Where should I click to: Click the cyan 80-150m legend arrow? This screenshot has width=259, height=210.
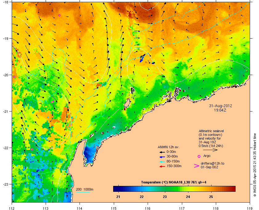pos(162,162)
